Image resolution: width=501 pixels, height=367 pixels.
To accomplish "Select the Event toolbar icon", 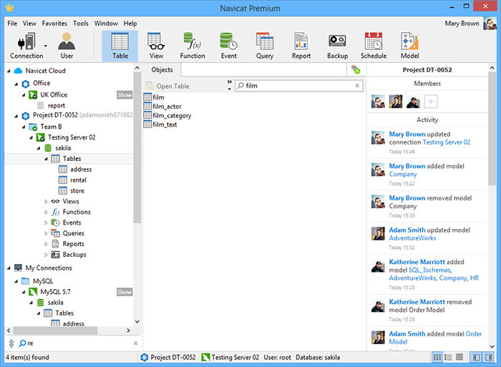I will (228, 46).
